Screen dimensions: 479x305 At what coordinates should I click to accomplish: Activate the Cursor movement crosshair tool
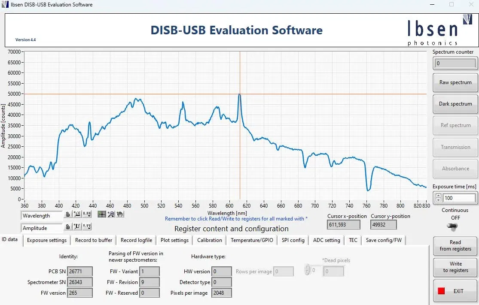click(x=102, y=214)
